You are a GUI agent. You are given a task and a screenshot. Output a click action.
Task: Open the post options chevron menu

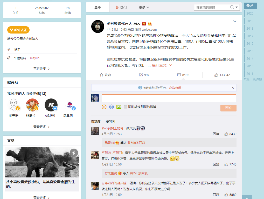point(234,21)
